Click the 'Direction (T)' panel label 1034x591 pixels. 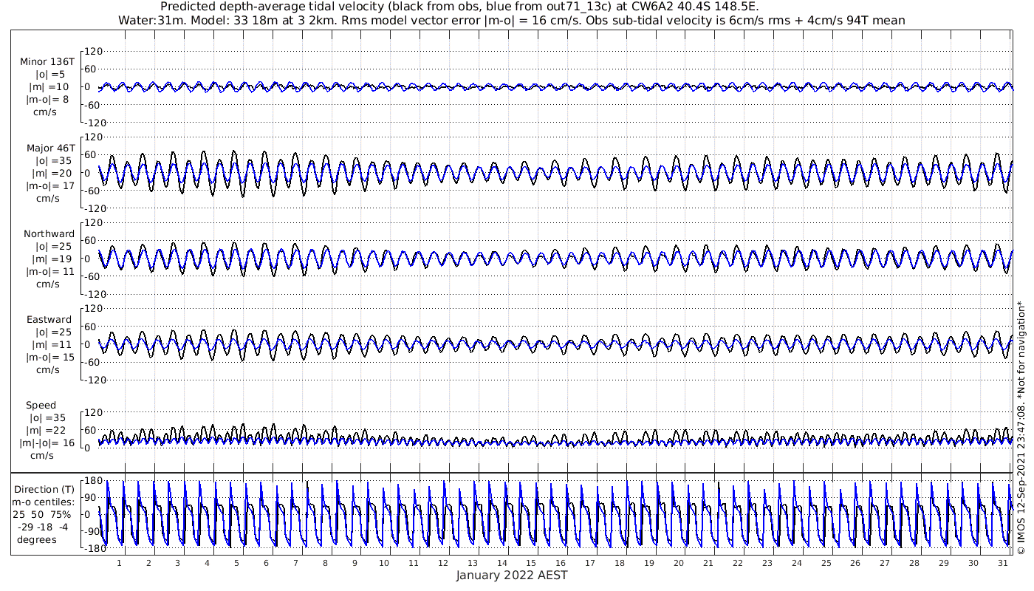pyautogui.click(x=44, y=489)
